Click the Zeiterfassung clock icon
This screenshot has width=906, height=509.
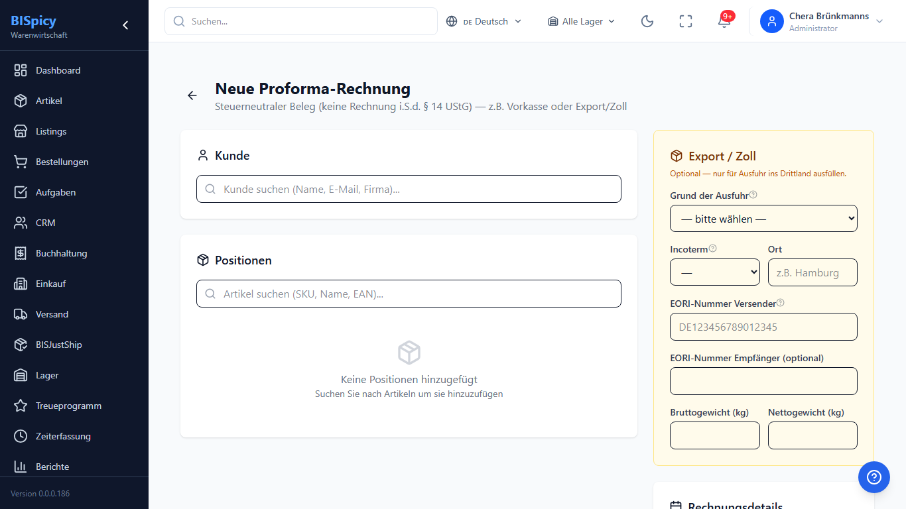point(21,436)
